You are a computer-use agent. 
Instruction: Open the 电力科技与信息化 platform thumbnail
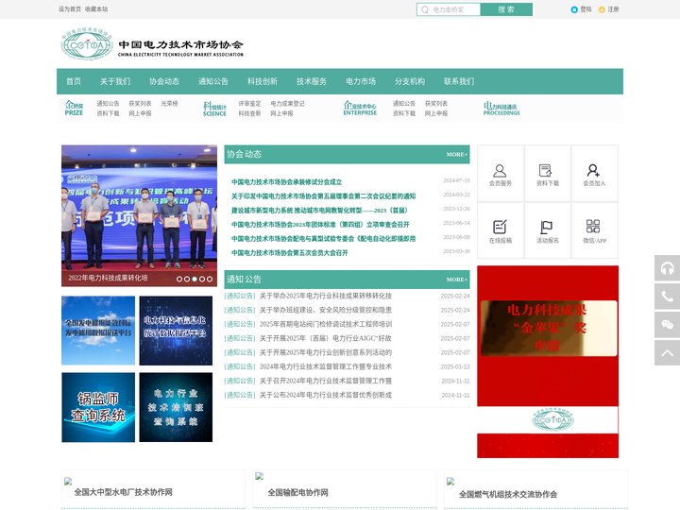176,331
